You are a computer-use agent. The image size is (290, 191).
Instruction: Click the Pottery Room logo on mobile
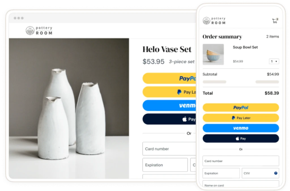point(214,21)
